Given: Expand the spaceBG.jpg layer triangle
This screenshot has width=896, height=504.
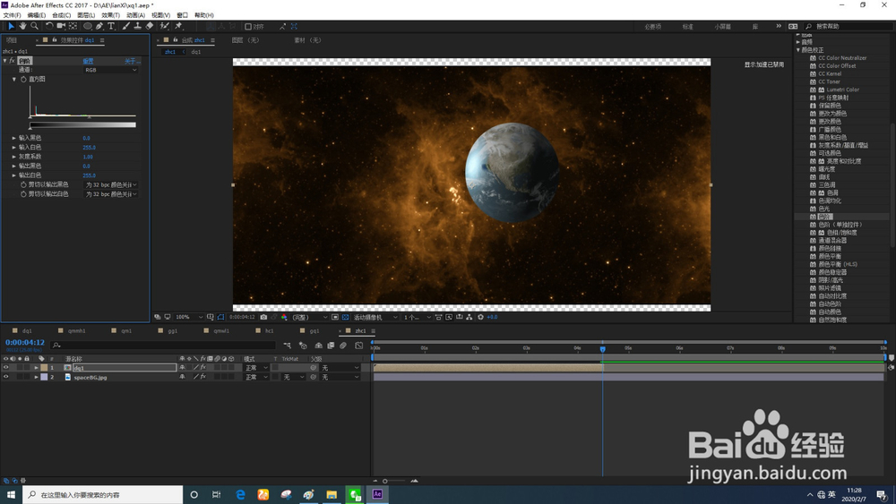Looking at the screenshot, I should tap(36, 377).
